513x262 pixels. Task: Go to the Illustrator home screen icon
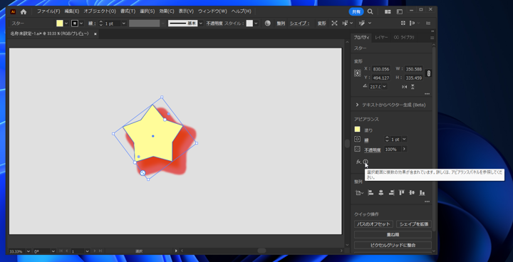pos(24,12)
